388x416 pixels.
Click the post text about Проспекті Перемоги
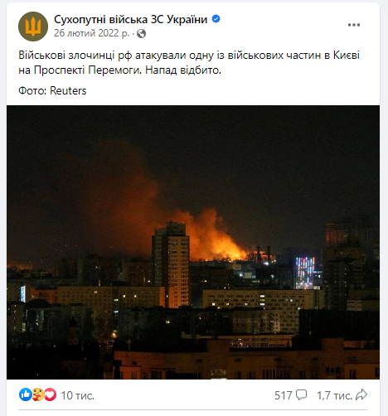[x=189, y=63]
